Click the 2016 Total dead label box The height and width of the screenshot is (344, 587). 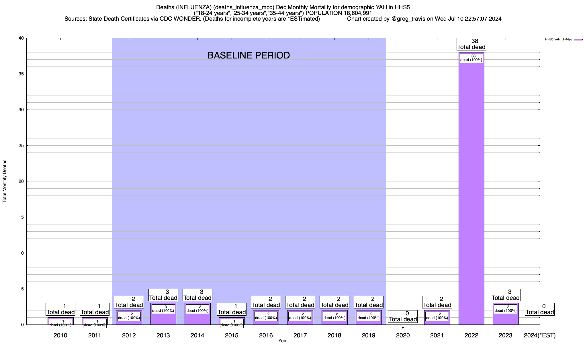266,302
